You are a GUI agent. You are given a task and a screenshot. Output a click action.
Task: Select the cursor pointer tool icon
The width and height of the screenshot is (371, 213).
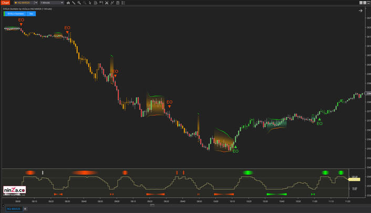(x=90, y=3)
